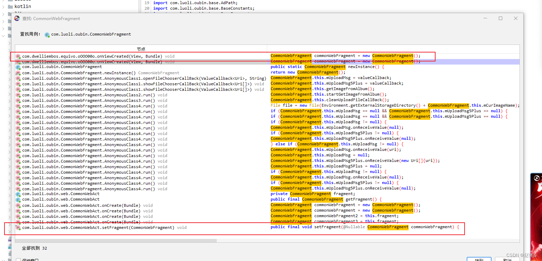
Task: Click the method icon of the openFileChooserCallBack row
Action: pos(18,78)
